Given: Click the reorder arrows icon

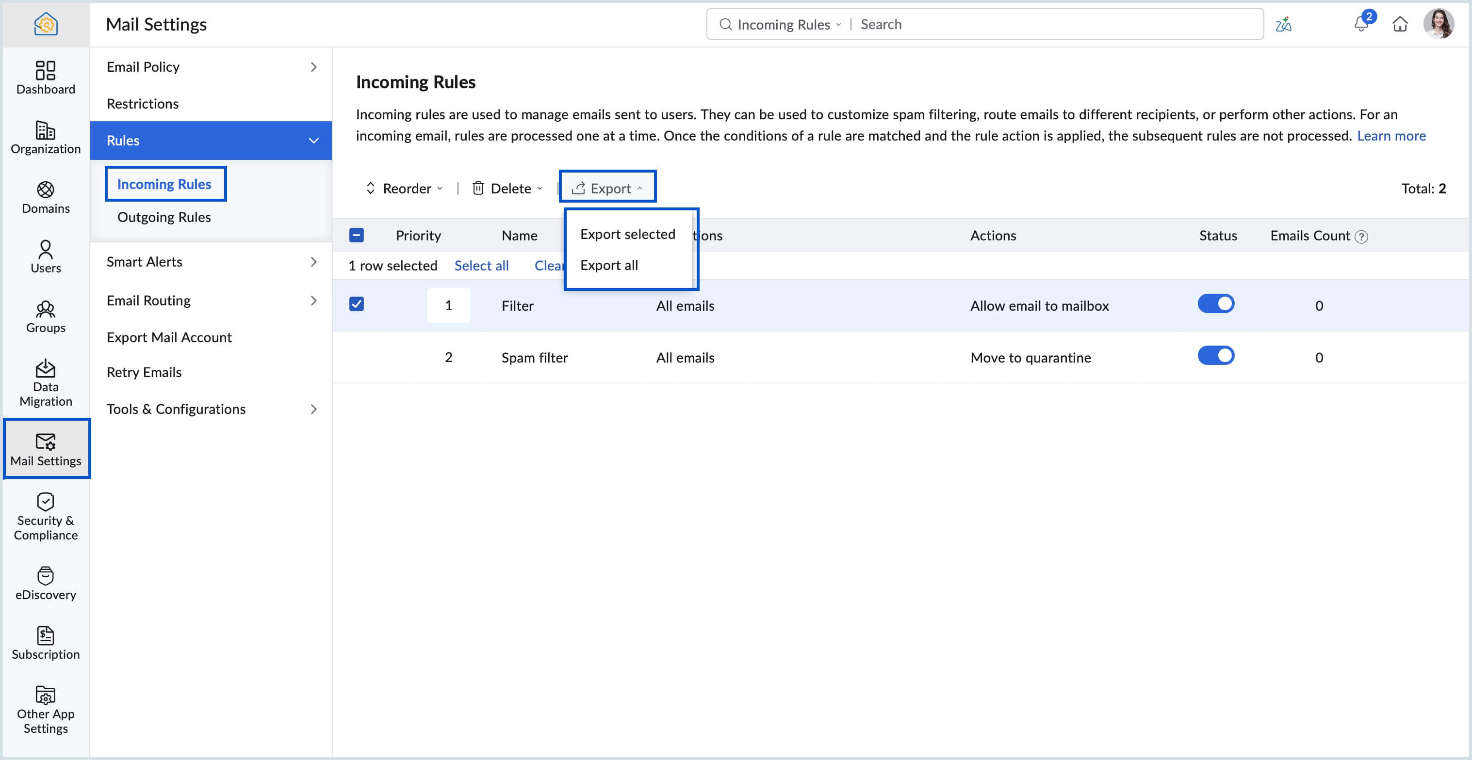Looking at the screenshot, I should coord(370,188).
